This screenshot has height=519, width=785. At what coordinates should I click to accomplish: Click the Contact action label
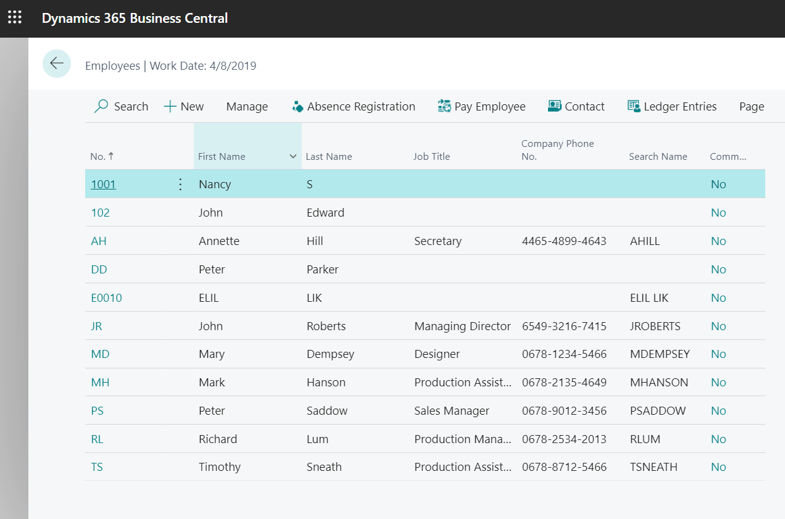tap(584, 107)
